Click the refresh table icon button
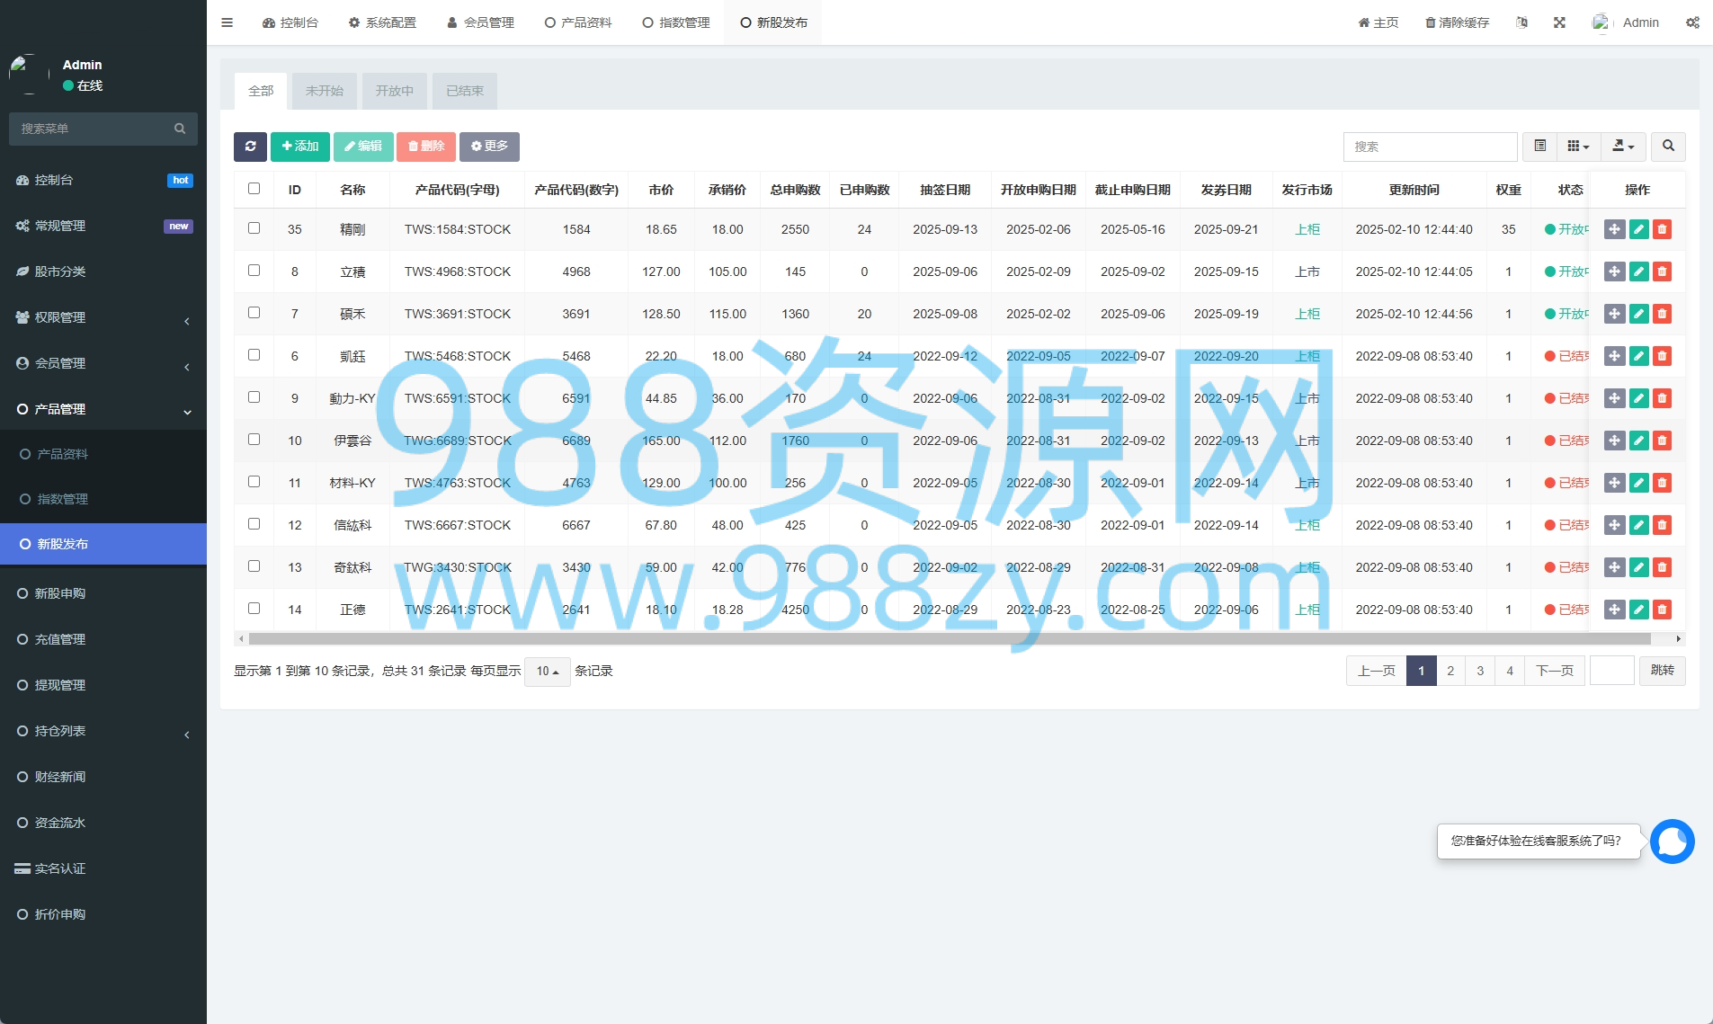Image resolution: width=1713 pixels, height=1024 pixels. [250, 147]
